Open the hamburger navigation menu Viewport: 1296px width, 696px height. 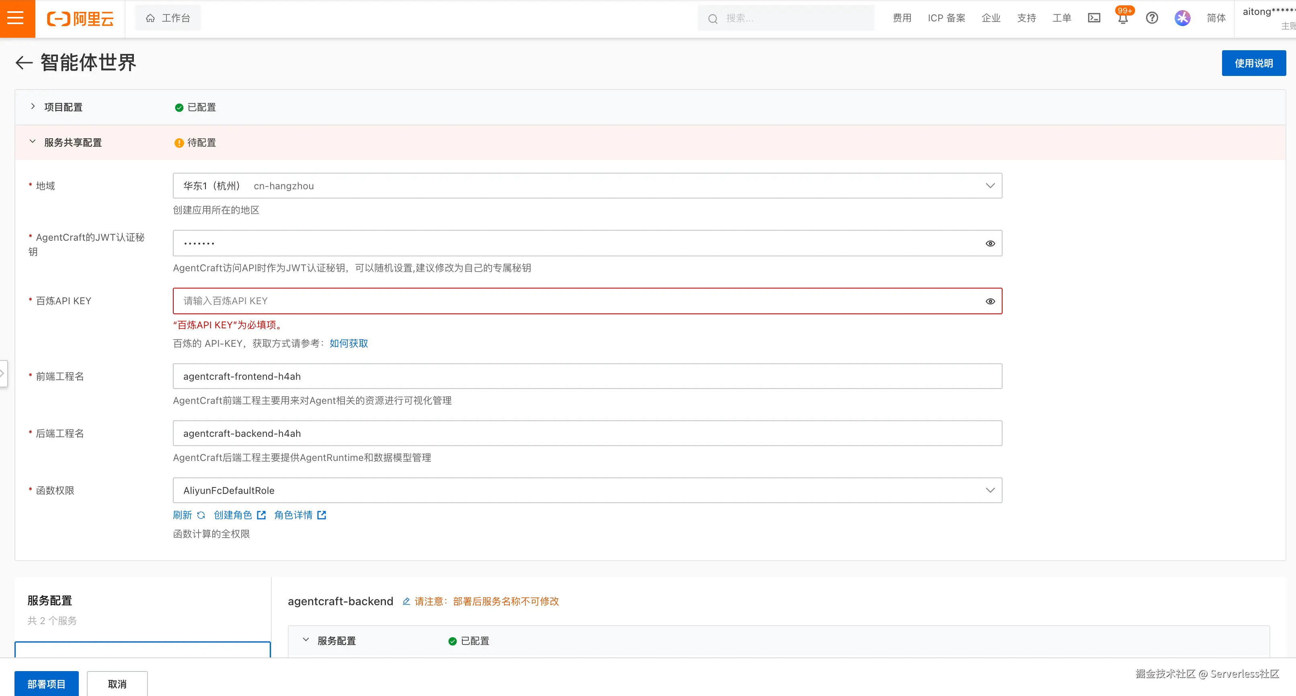(16, 18)
